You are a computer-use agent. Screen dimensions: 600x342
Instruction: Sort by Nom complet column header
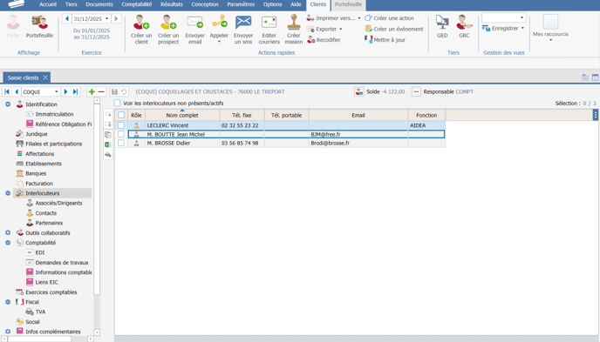click(x=182, y=115)
